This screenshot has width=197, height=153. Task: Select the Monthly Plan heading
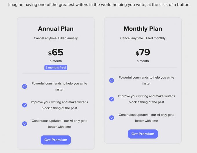coord(143,29)
